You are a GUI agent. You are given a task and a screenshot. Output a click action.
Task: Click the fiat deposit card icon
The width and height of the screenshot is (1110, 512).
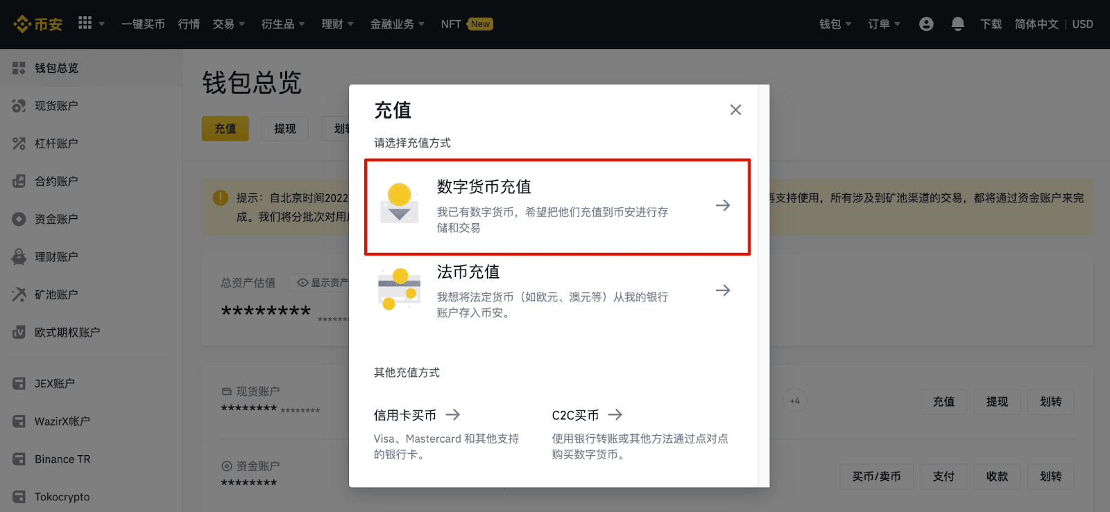click(x=400, y=289)
